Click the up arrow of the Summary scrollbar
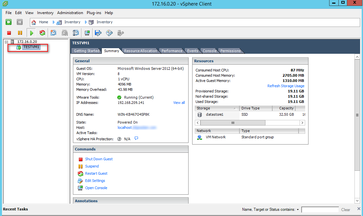Image resolution: width=363 pixels, height=216 pixels. pos(357,57)
